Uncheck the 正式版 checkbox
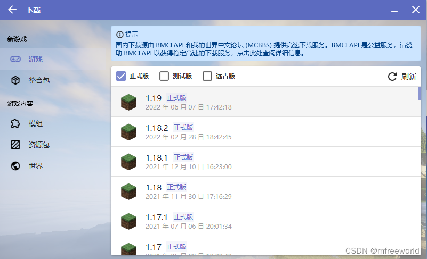Screen dimensions: 427x259 pyautogui.click(x=121, y=76)
